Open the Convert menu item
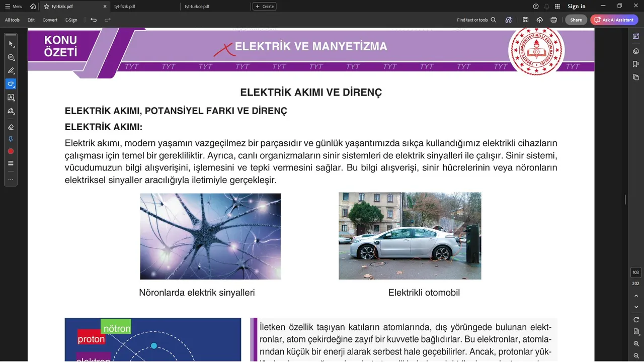Viewport: 644px width, 362px height. (50, 20)
